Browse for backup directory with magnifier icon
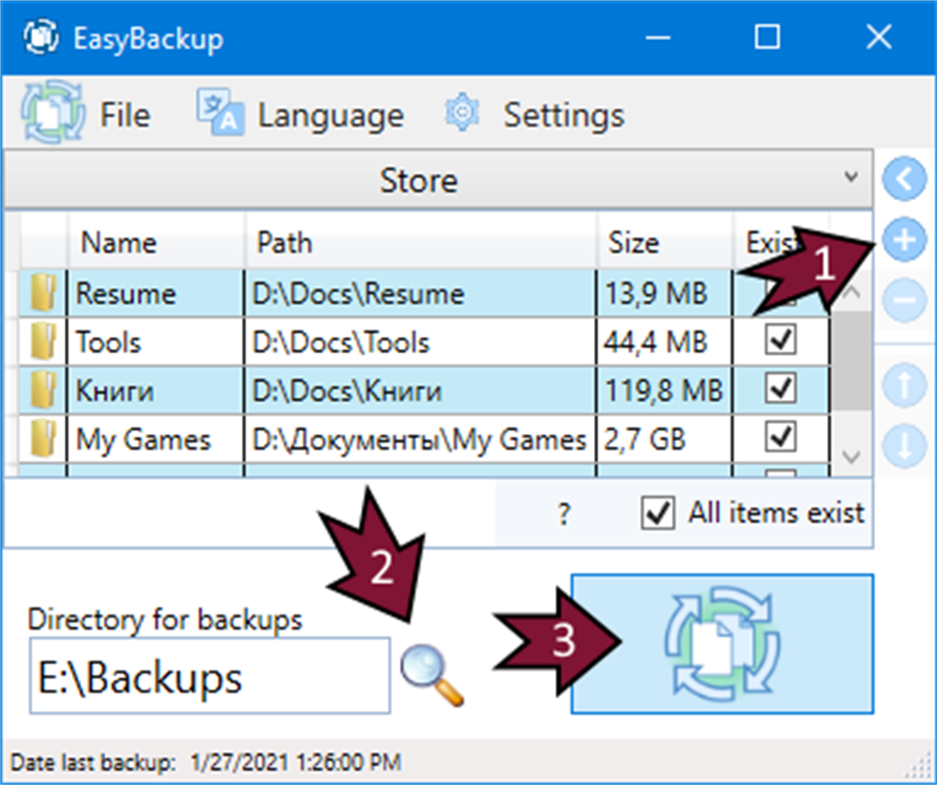 pyautogui.click(x=432, y=674)
